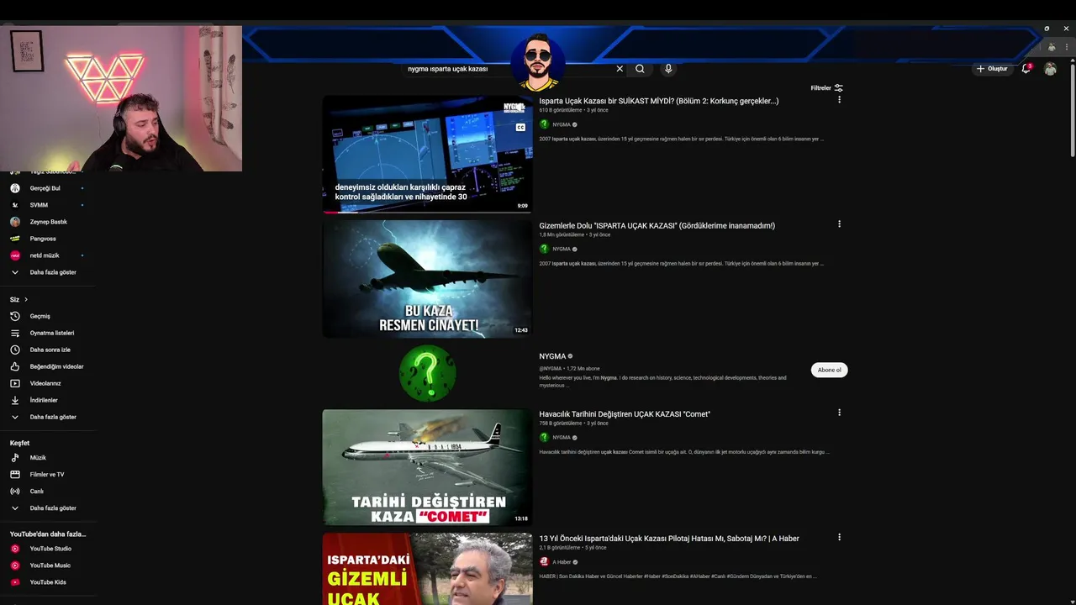Launch YouTube Studio
Screen dimensions: 1076x605
pyautogui.click(x=49, y=549)
